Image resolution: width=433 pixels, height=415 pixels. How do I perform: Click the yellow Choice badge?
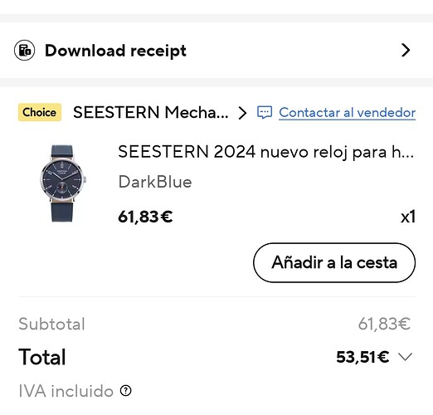pyautogui.click(x=40, y=112)
